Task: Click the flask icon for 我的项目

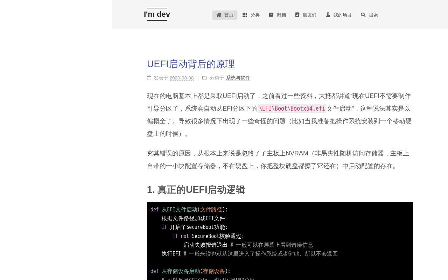Action: (328, 15)
